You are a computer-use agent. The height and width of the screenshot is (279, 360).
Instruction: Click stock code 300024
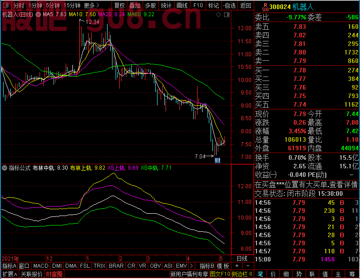(x=280, y=7)
